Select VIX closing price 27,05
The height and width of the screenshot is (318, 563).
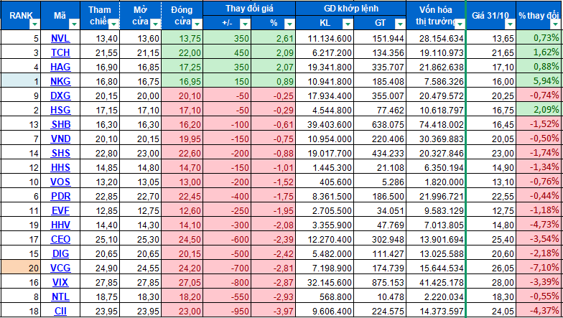182,283
